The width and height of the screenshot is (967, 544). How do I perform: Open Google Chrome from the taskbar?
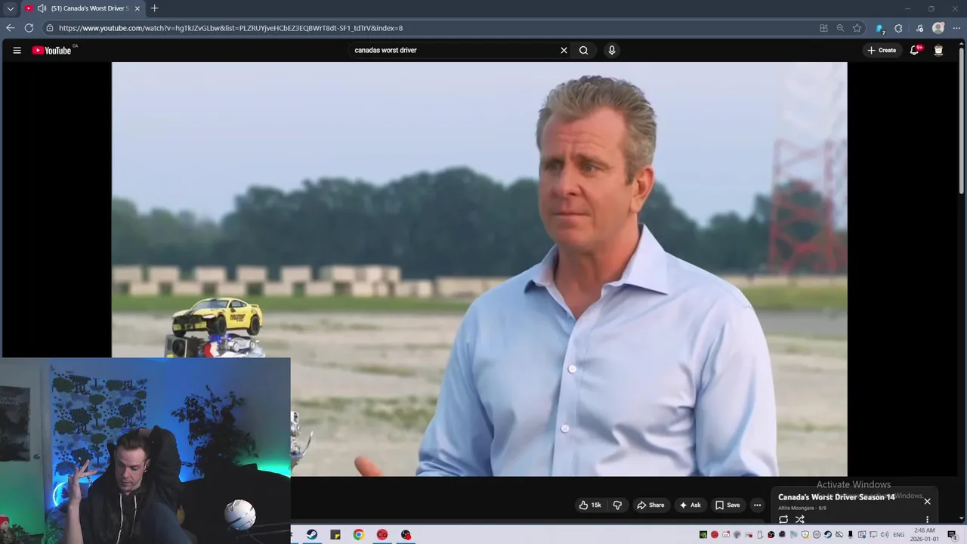point(359,535)
